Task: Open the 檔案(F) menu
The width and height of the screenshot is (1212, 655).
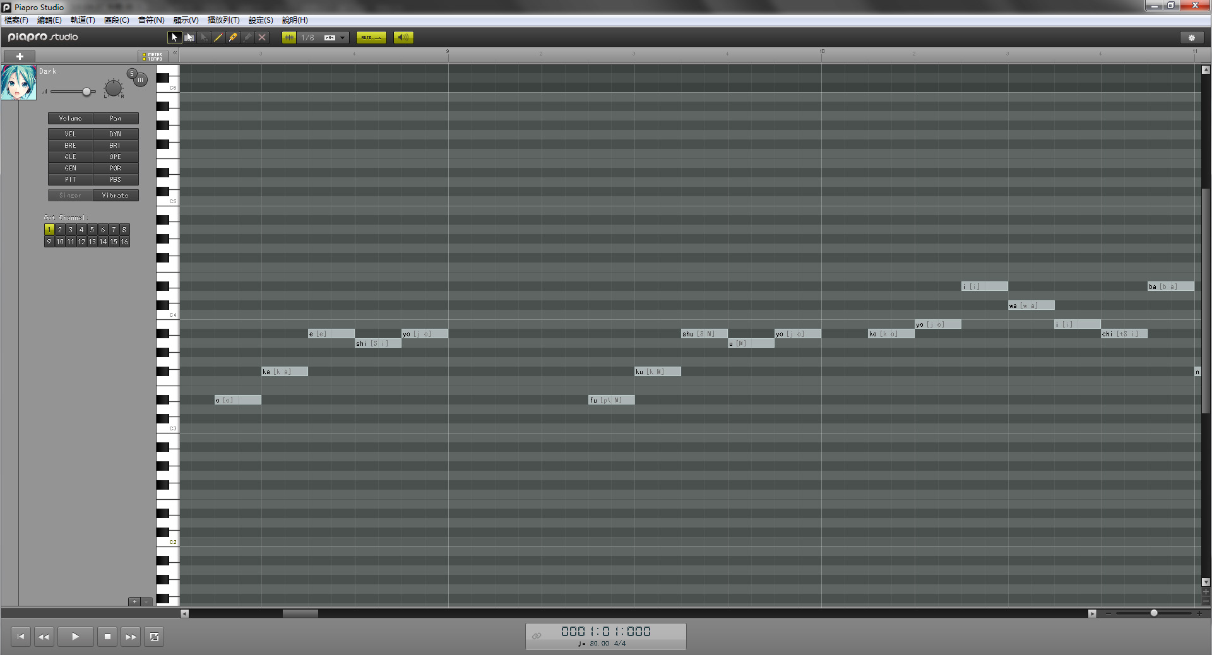Action: [16, 20]
